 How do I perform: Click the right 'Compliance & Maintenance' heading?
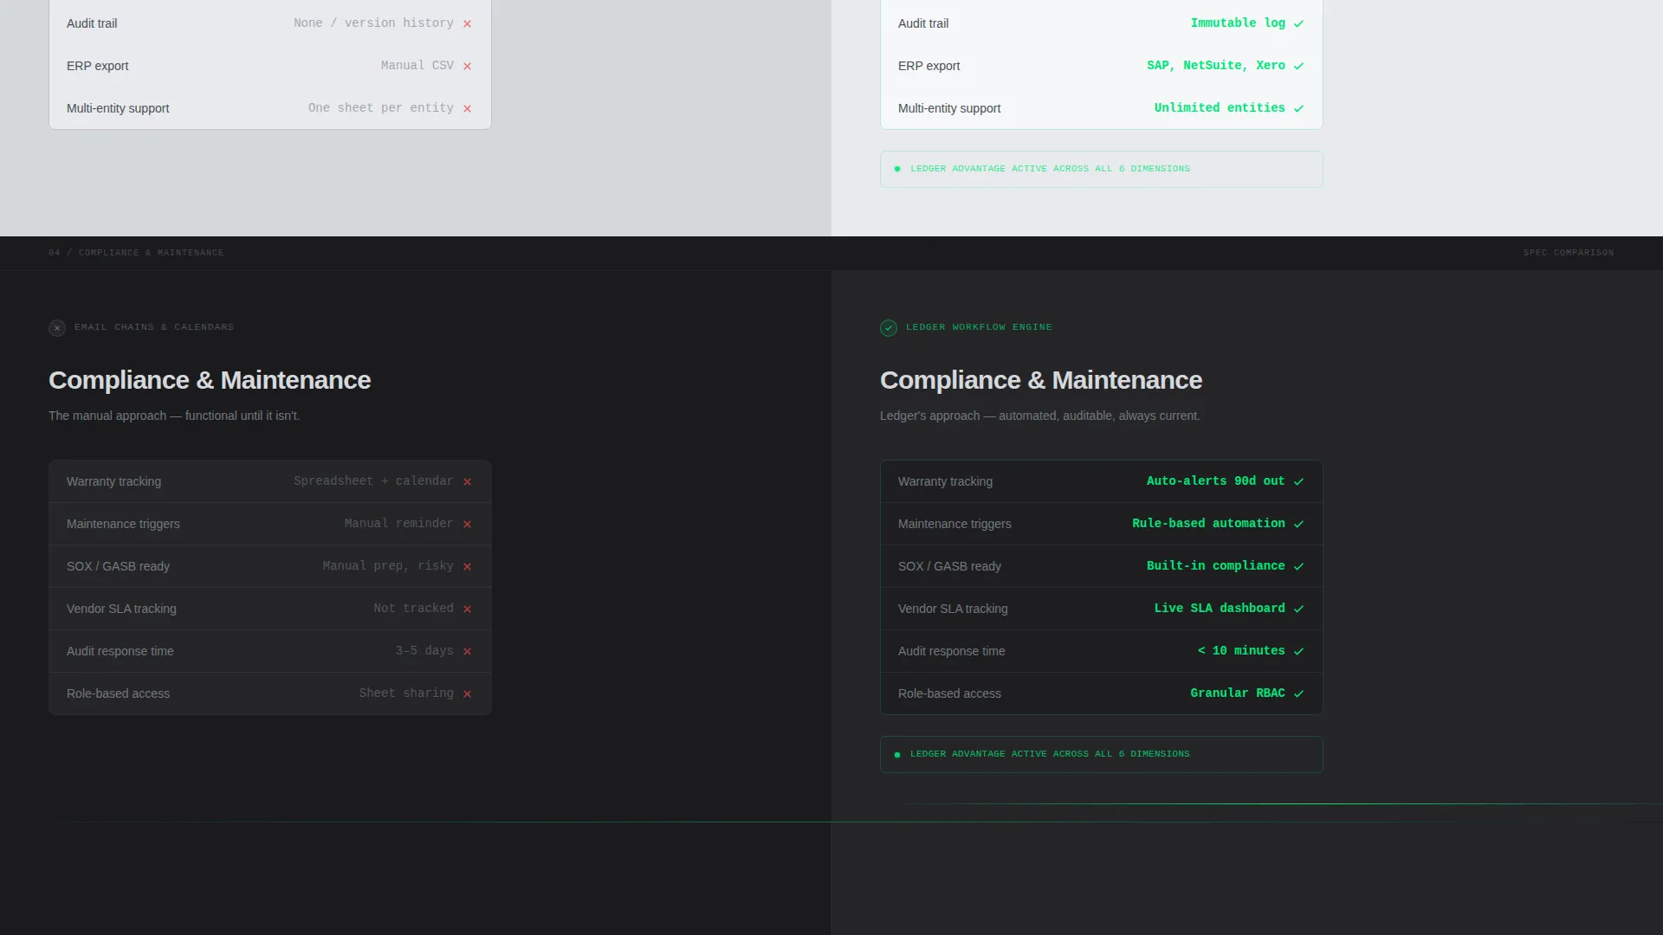click(1041, 380)
